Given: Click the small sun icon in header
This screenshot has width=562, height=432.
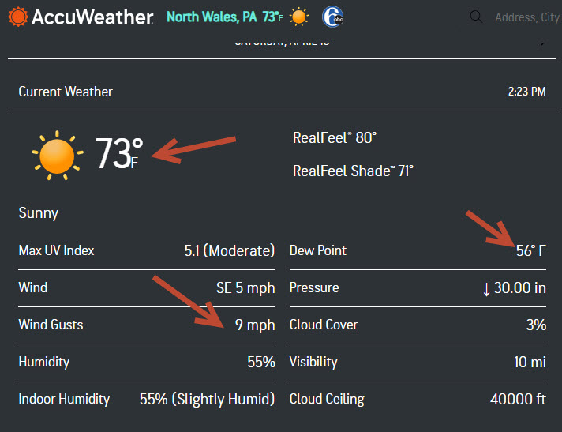Looking at the screenshot, I should pos(298,17).
